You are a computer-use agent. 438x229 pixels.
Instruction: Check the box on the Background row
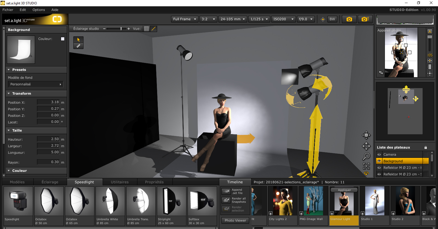tap(426, 161)
